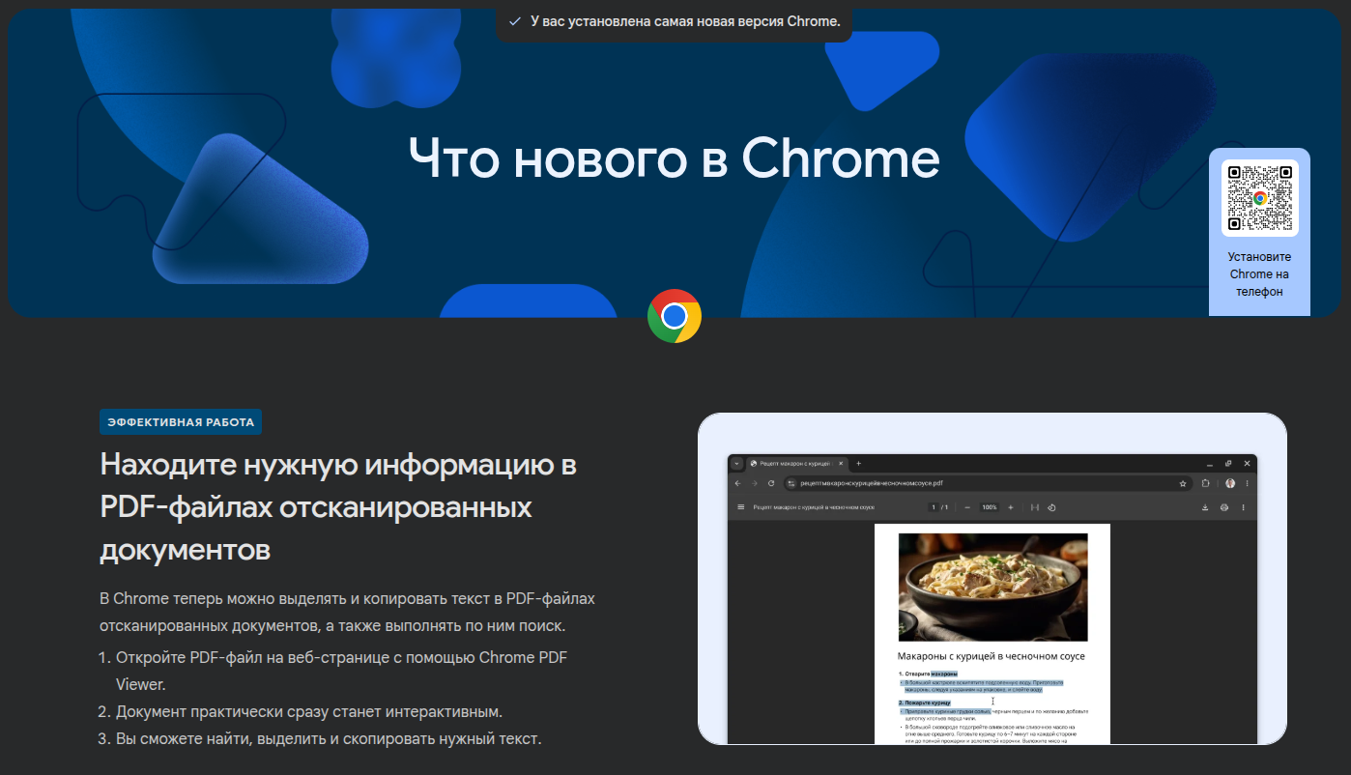Click list item 'Документ практически сразу станет интерактивным'
Screen dimensions: 1351x775
309,712
